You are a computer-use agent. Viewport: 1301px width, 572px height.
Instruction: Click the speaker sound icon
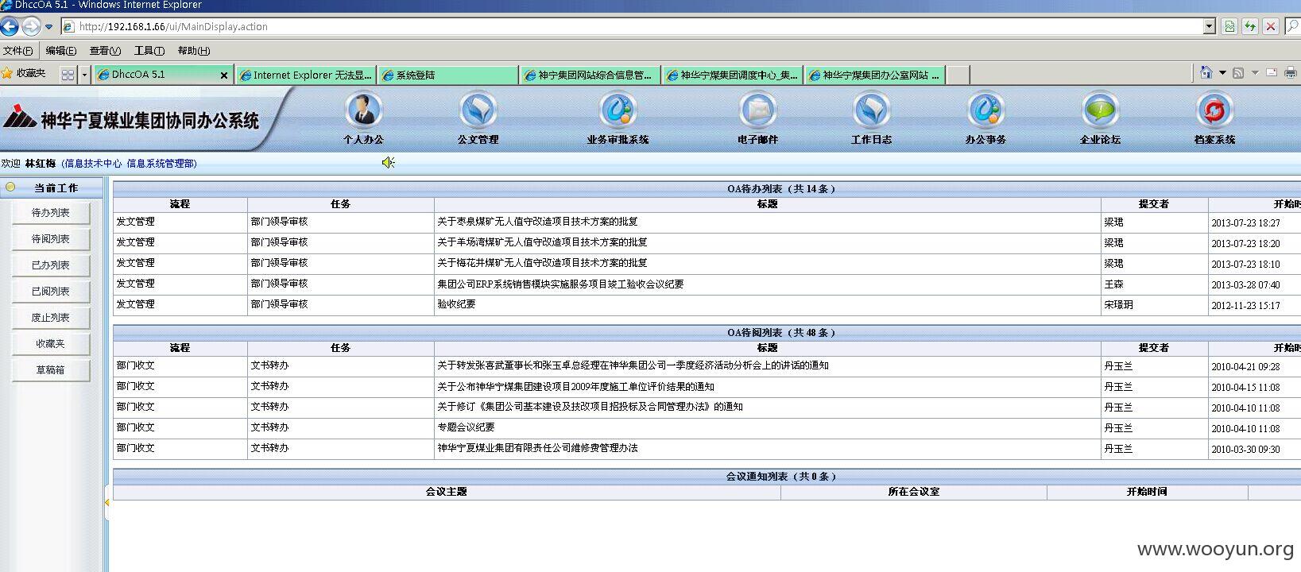click(388, 163)
